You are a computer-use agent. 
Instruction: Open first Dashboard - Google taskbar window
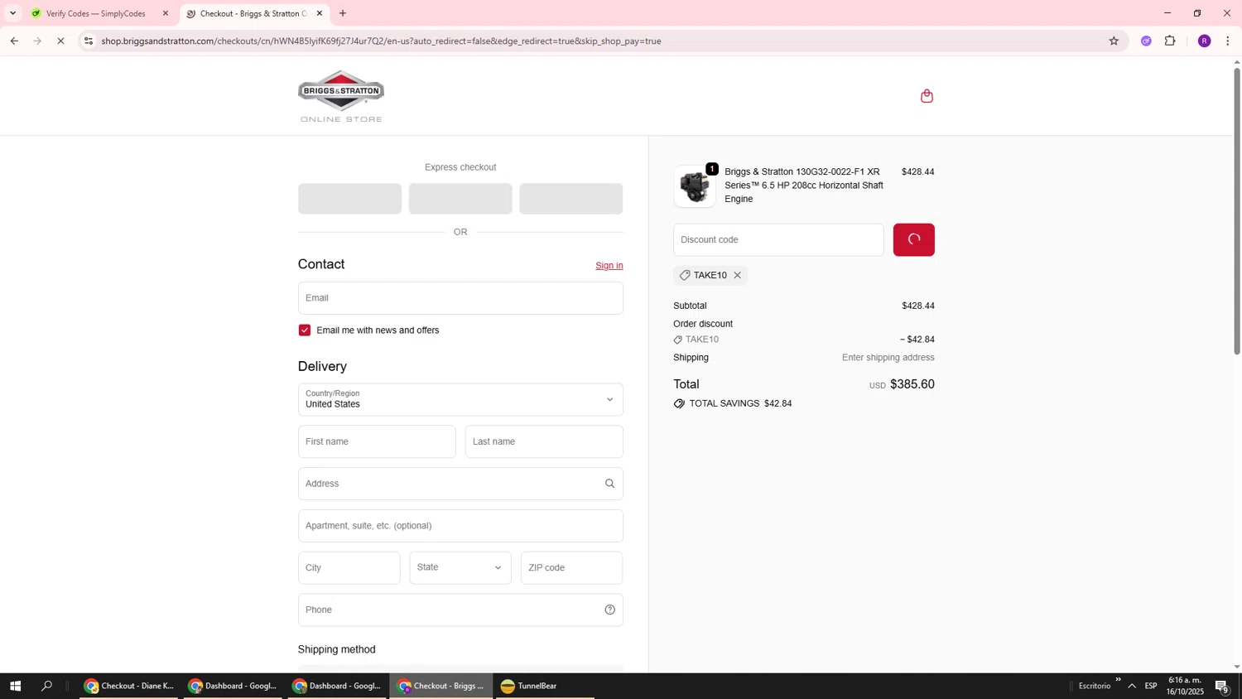(x=233, y=686)
